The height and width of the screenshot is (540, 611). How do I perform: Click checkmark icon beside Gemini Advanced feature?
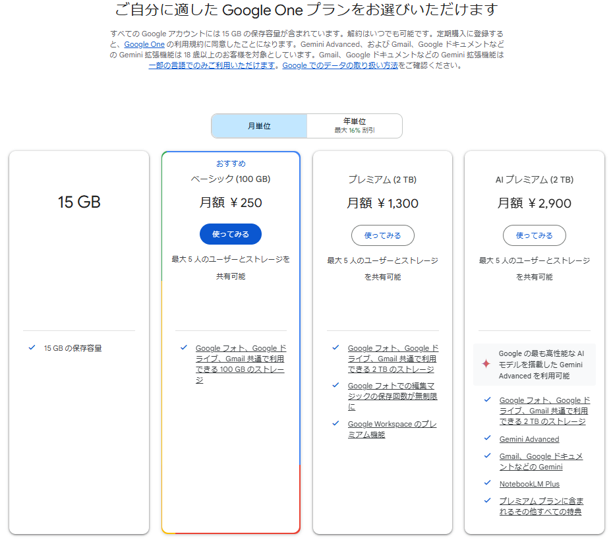[x=488, y=438]
